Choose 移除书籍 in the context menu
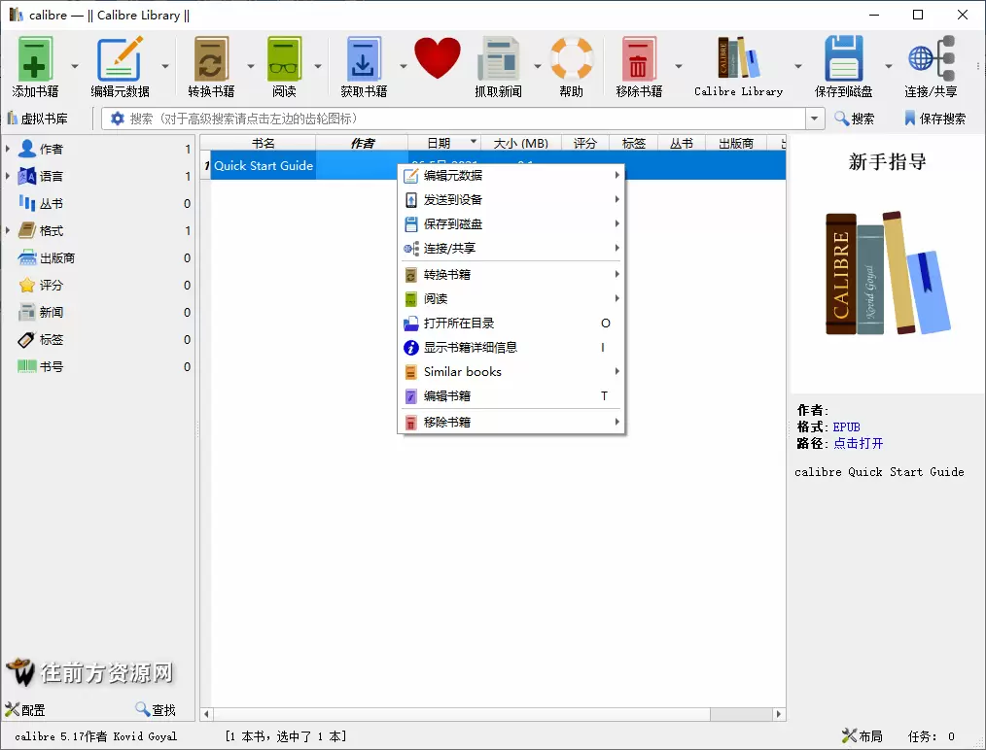This screenshot has width=986, height=750. tap(511, 422)
